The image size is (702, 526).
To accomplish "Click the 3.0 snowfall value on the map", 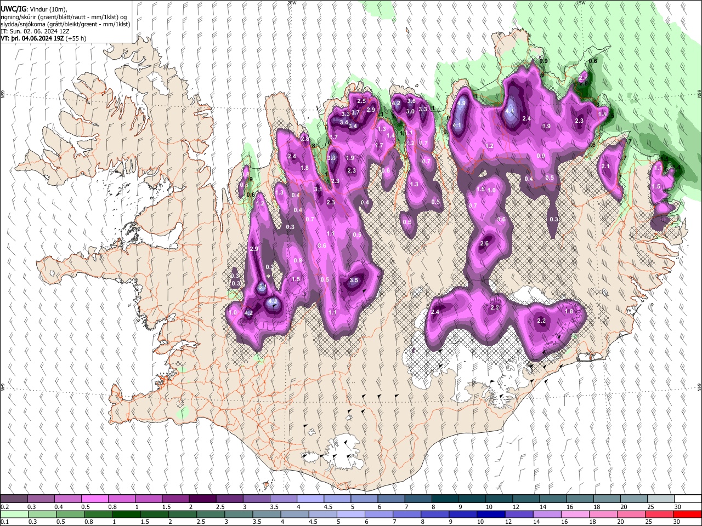I will pos(410,112).
